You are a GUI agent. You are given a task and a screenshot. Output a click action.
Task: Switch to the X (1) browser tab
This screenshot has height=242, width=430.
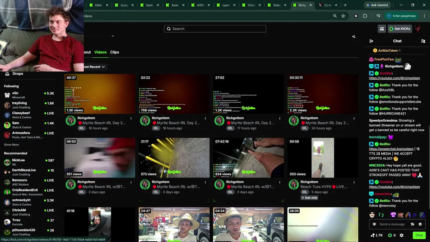(x=328, y=5)
